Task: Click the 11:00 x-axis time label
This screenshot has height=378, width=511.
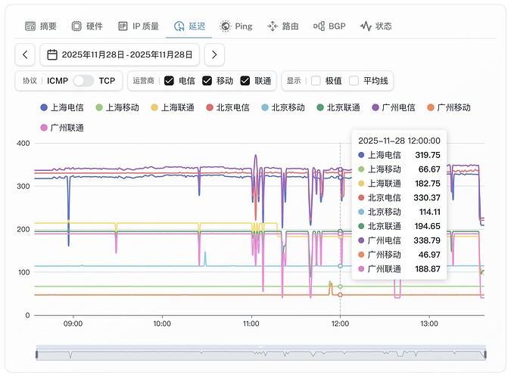Action: coord(251,324)
